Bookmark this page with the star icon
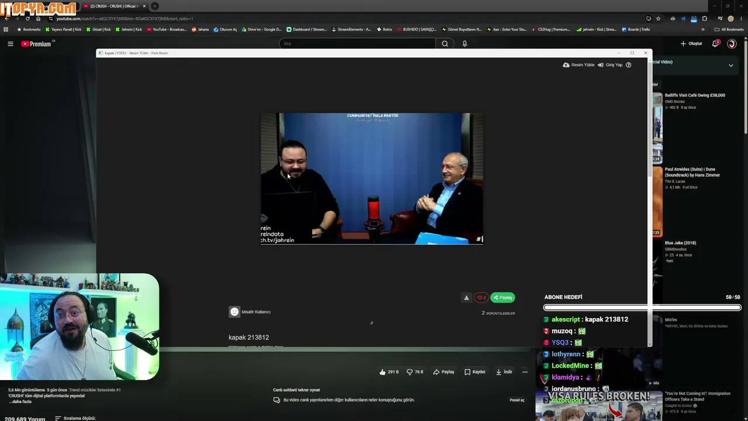 pos(659,19)
